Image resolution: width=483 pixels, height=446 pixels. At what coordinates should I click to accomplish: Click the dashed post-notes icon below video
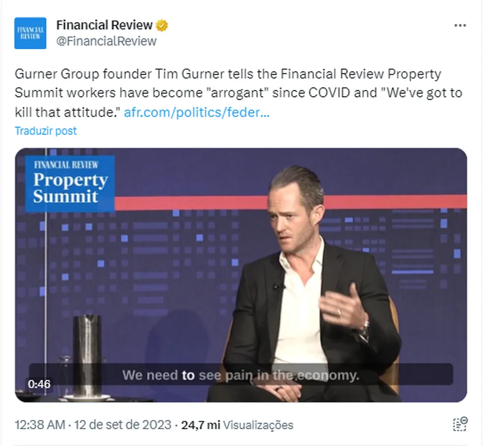(x=459, y=424)
